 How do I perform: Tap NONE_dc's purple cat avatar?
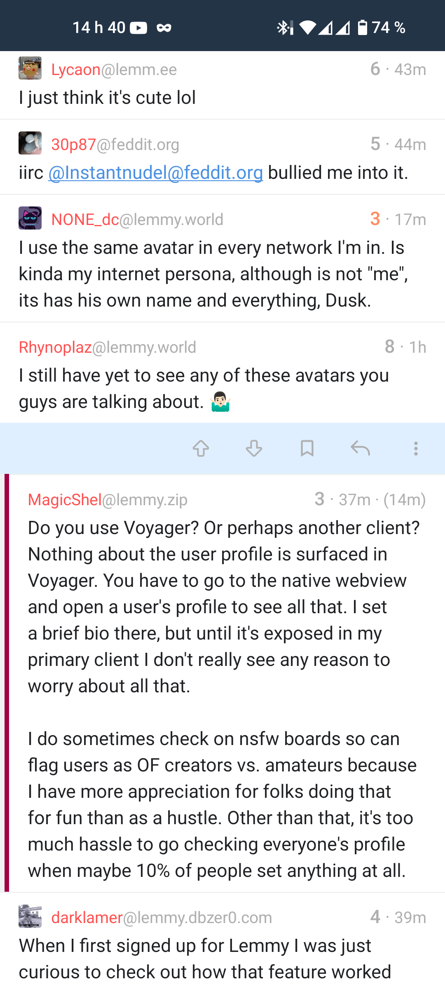[x=30, y=218]
